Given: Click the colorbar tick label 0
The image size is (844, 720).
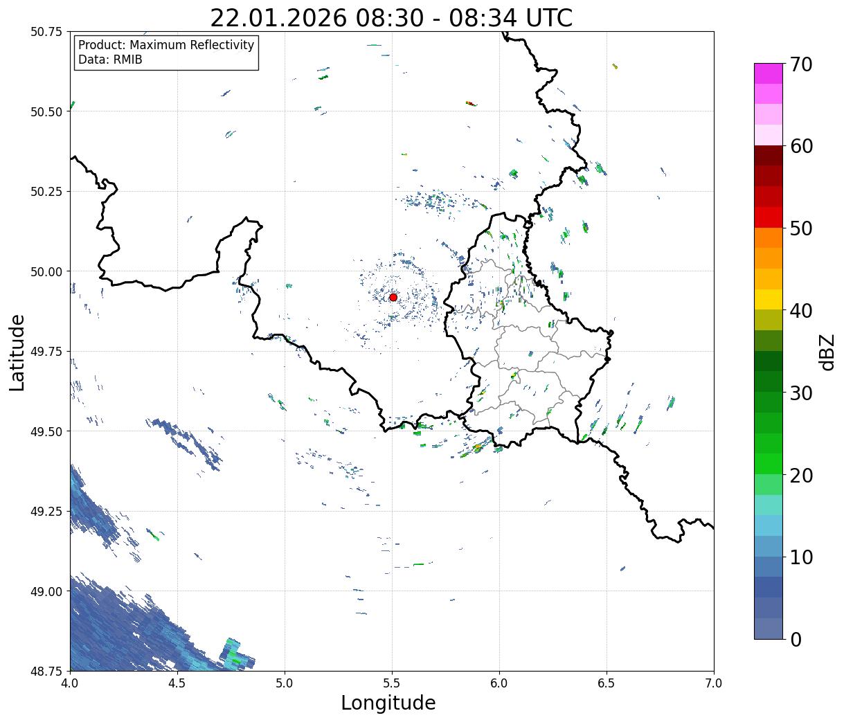Looking at the screenshot, I should point(796,640).
